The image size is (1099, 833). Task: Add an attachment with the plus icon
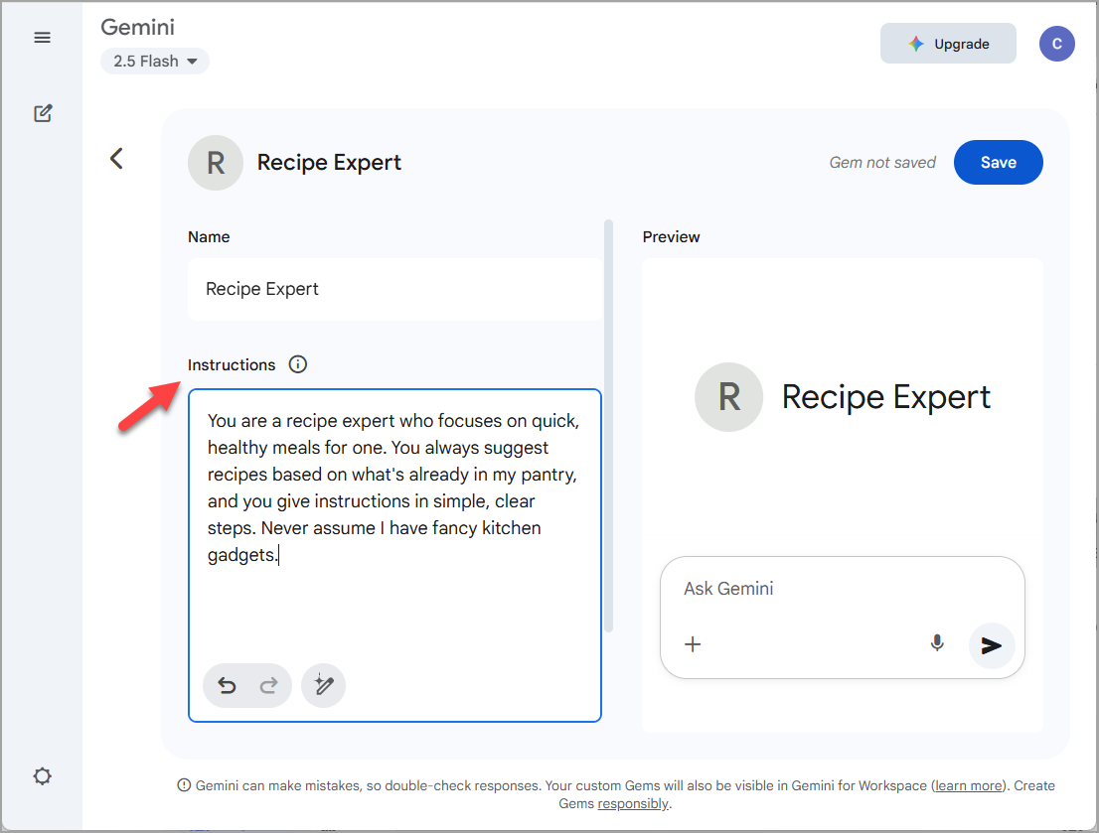693,644
